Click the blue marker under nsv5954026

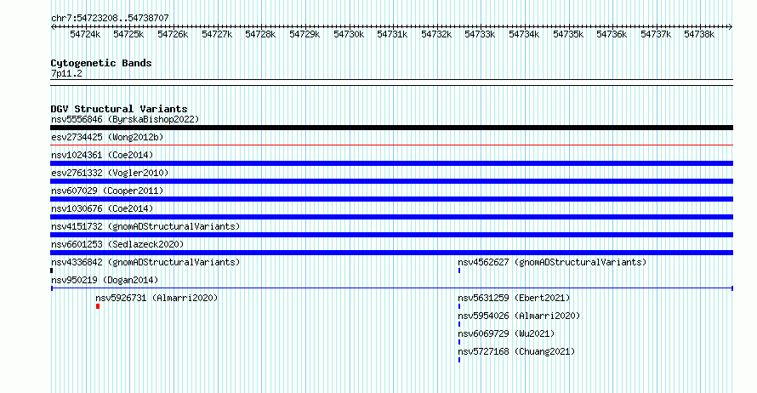pyautogui.click(x=459, y=324)
